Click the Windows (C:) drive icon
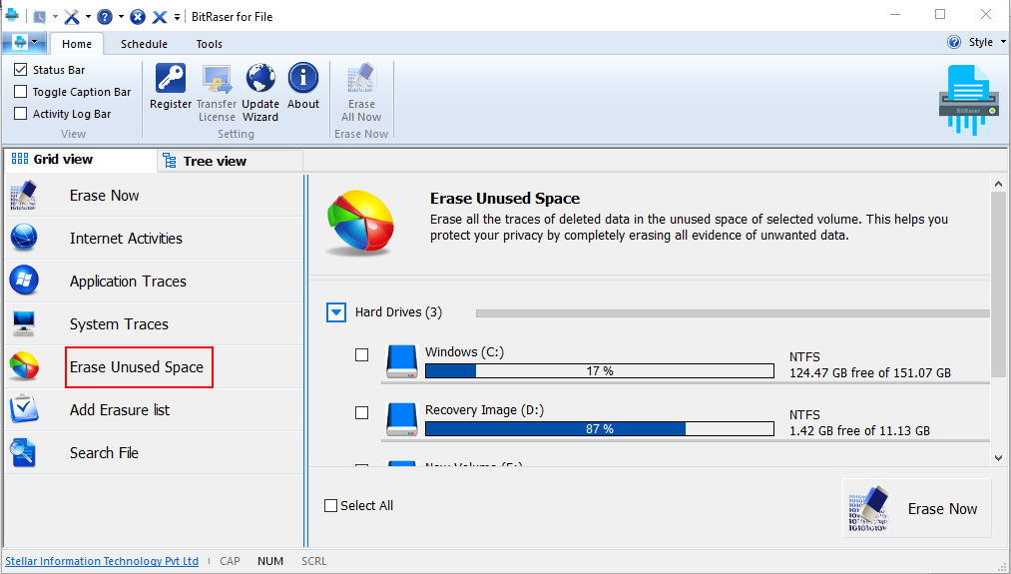Image resolution: width=1011 pixels, height=574 pixels. 401,361
